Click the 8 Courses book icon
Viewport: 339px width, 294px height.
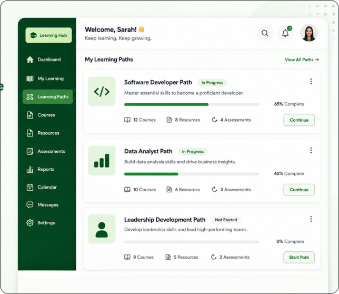tap(127, 257)
